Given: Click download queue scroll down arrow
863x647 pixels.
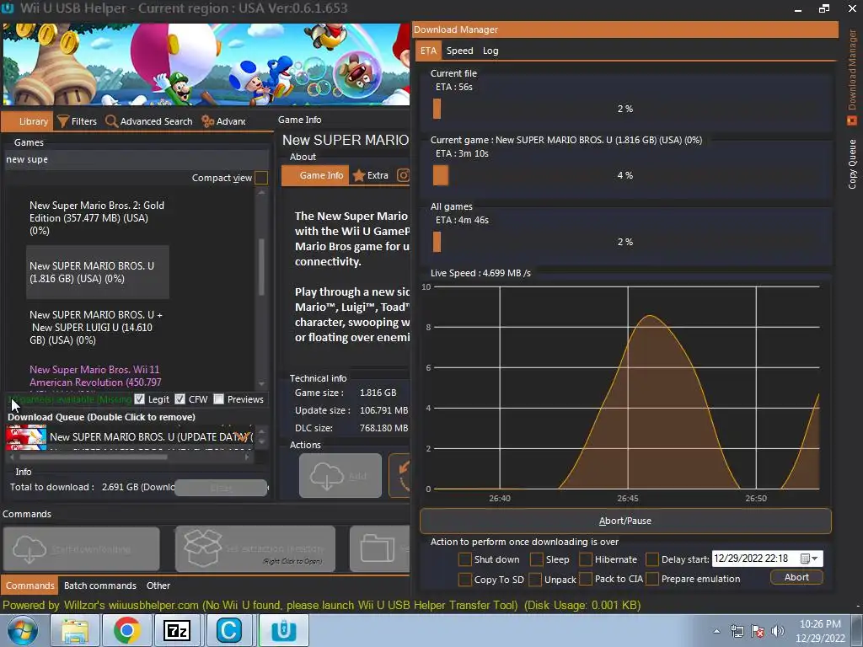Looking at the screenshot, I should point(261,441).
